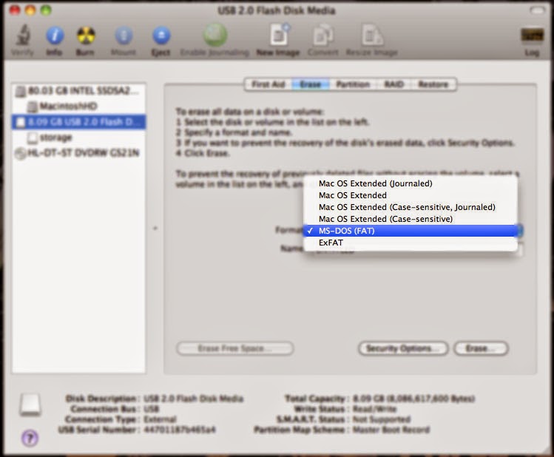Click the Resize Image icon
Image resolution: width=554 pixels, height=457 pixels.
[372, 35]
